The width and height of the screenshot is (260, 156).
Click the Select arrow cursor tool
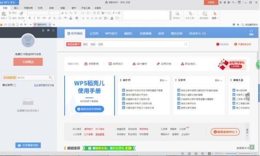click(x=215, y=13)
